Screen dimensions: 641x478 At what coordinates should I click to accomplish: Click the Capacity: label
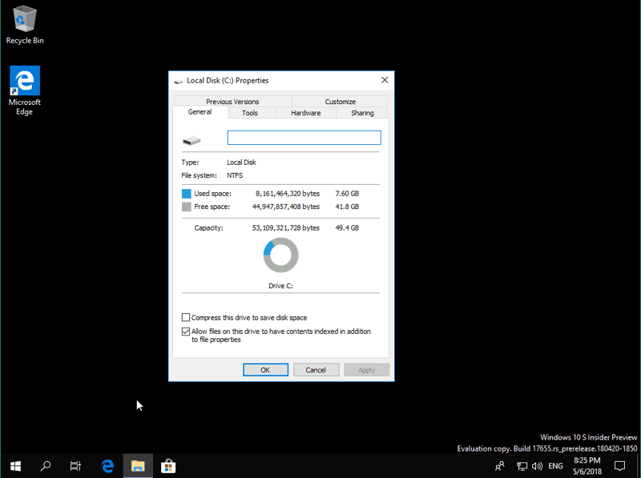pos(208,228)
